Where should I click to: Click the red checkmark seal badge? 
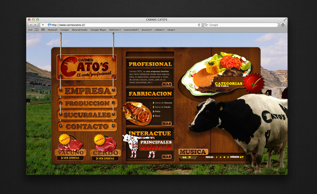254,82
